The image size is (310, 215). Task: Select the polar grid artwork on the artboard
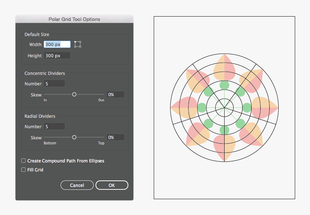(x=224, y=107)
